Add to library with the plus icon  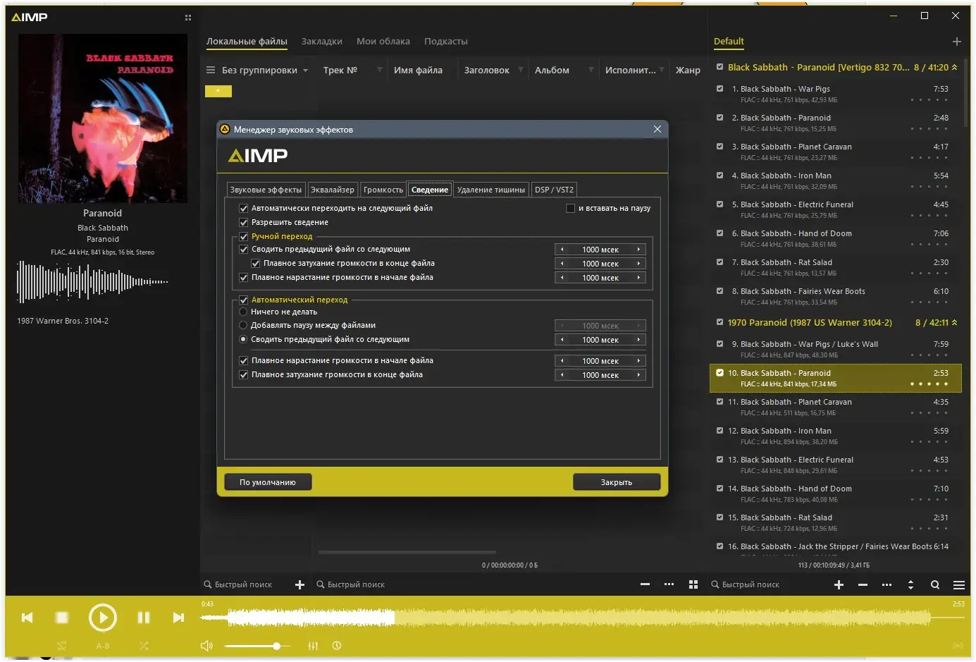coord(299,584)
